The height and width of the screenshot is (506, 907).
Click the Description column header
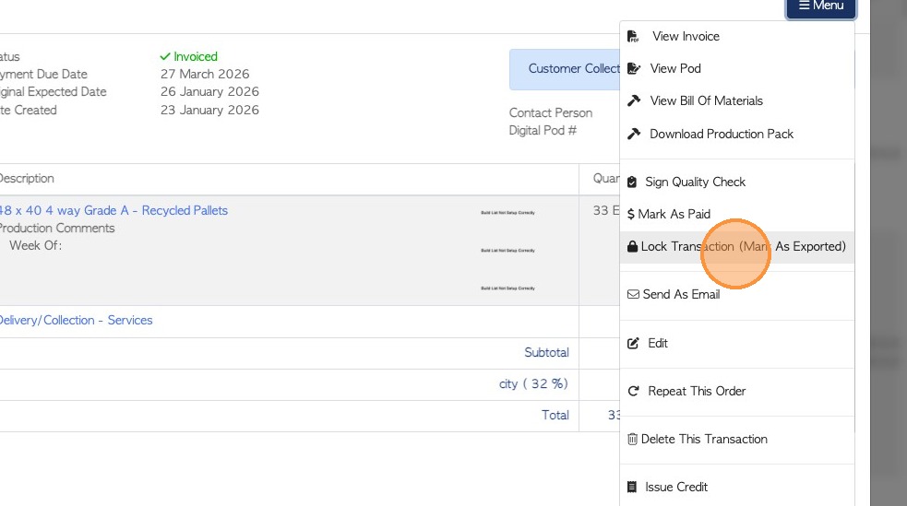pos(26,179)
